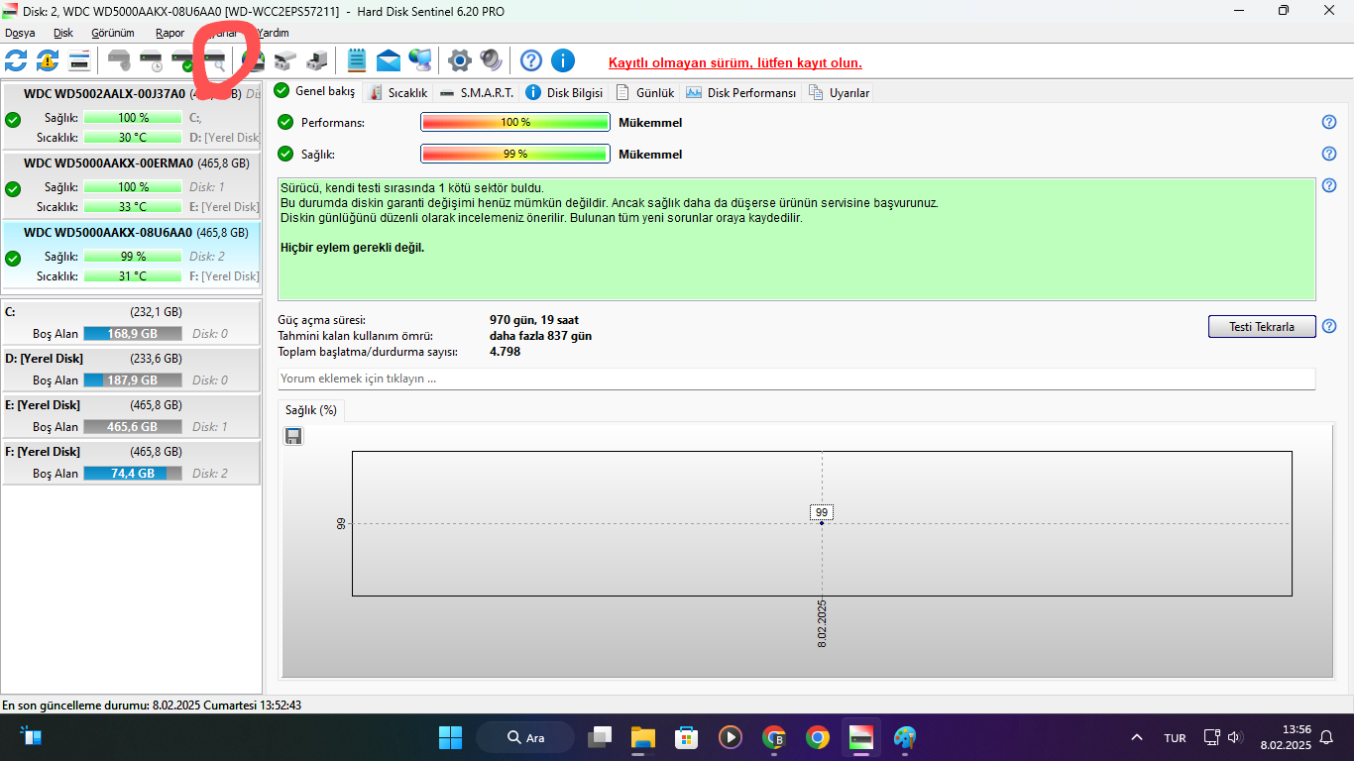Open File Explorer from the taskbar

pyautogui.click(x=643, y=737)
